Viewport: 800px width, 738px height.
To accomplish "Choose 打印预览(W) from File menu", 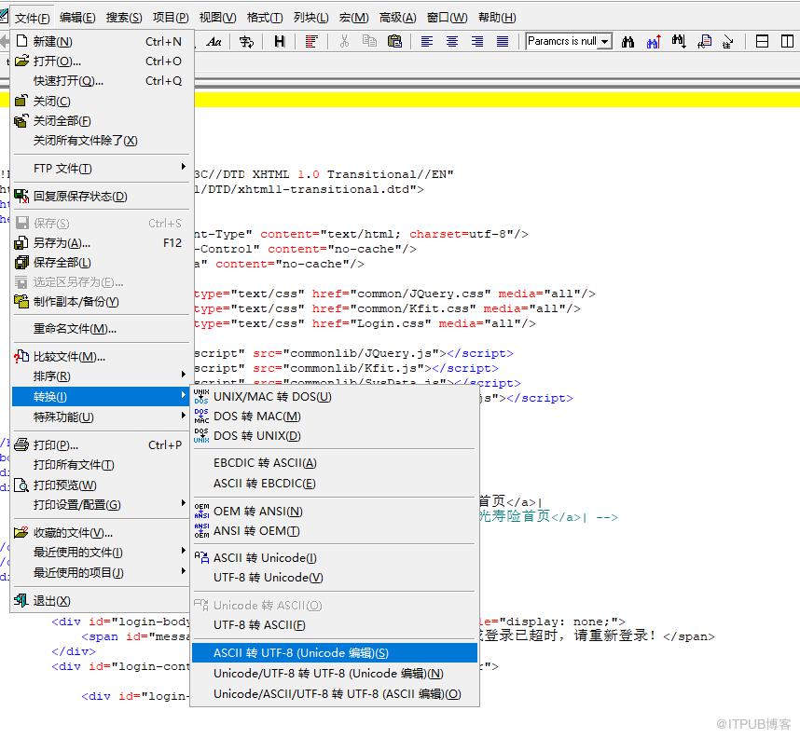I will pos(101,485).
